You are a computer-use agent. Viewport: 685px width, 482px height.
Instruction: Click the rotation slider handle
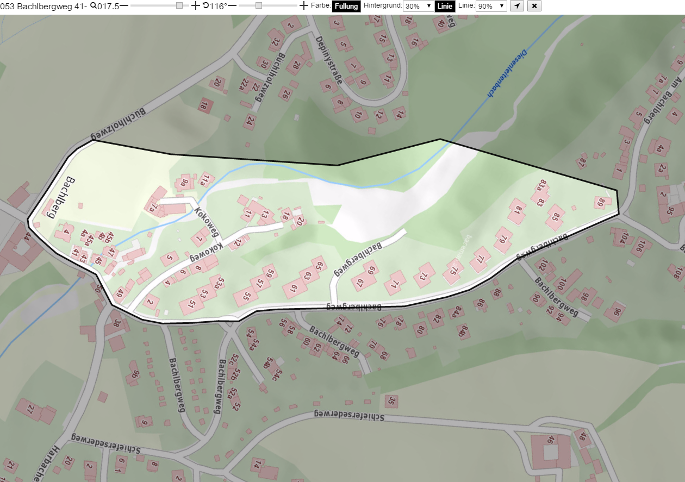click(x=259, y=5)
